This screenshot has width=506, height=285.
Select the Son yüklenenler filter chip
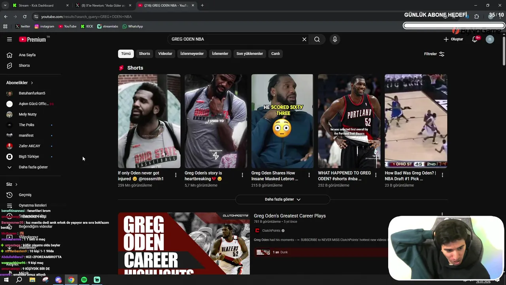(250, 54)
